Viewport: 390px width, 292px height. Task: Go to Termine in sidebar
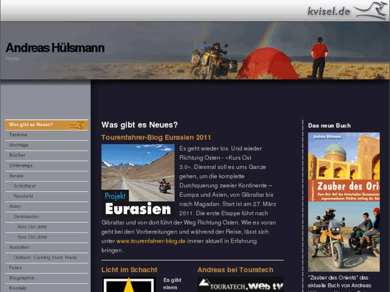[47, 135]
